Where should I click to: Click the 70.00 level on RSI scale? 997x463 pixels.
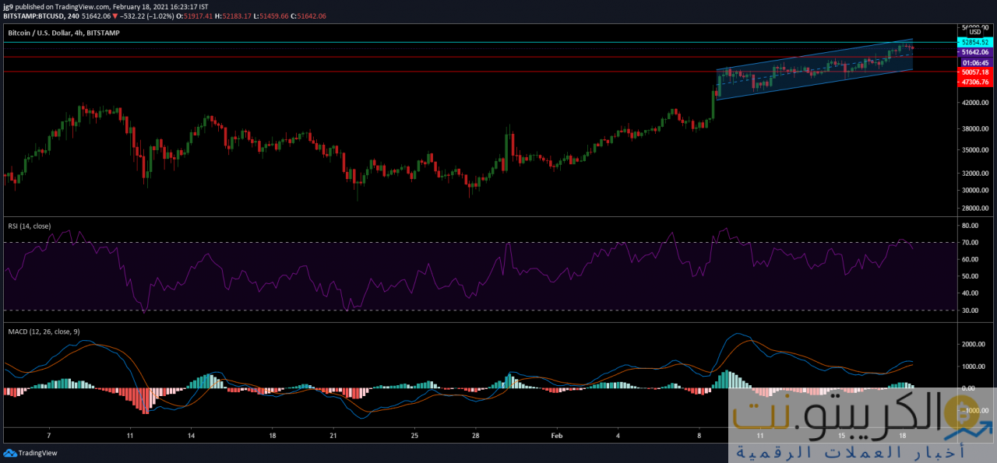[970, 243]
